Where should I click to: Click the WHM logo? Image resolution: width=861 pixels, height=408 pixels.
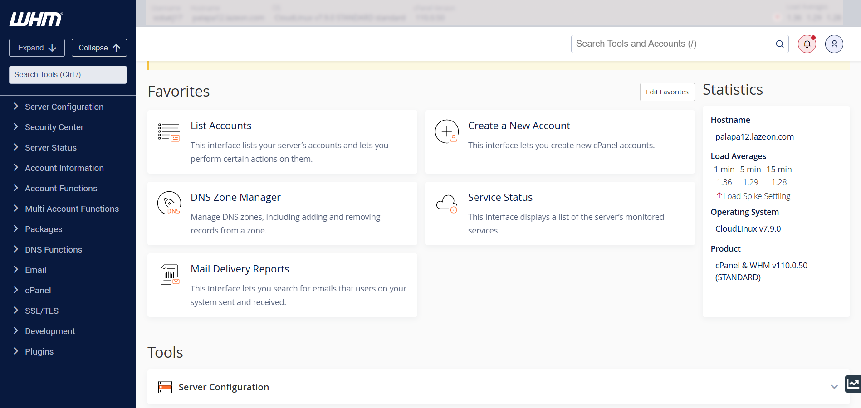pos(36,19)
